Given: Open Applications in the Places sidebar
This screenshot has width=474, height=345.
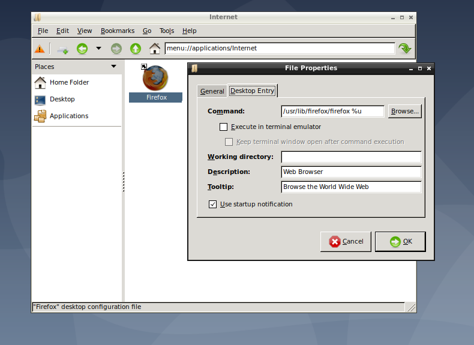Looking at the screenshot, I should pos(68,116).
